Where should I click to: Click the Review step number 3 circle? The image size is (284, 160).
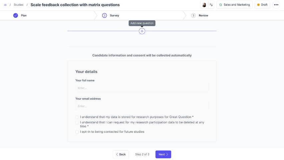pyautogui.click(x=193, y=15)
